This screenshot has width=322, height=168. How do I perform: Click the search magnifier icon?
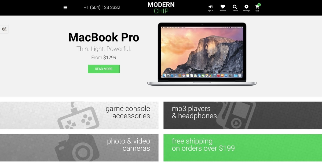[x=235, y=7]
